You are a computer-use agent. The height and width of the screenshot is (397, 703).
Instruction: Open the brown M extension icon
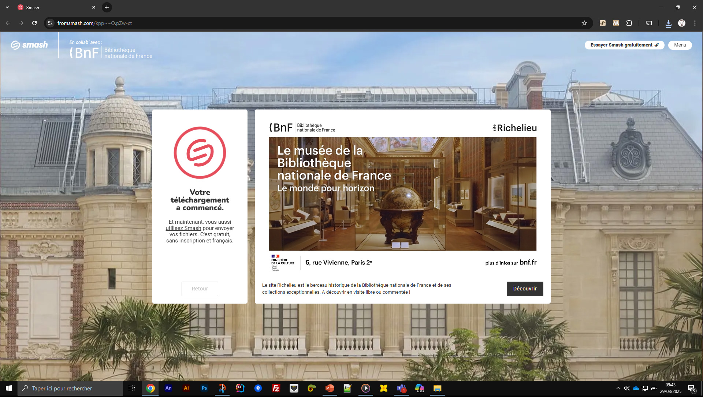pyautogui.click(x=616, y=23)
